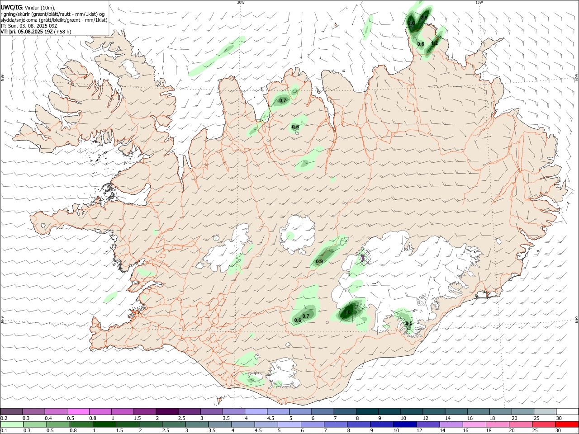Click the bright pink 0.5–0.8 snow legend swatch
Screen dimensions: 579x434
click(79, 411)
